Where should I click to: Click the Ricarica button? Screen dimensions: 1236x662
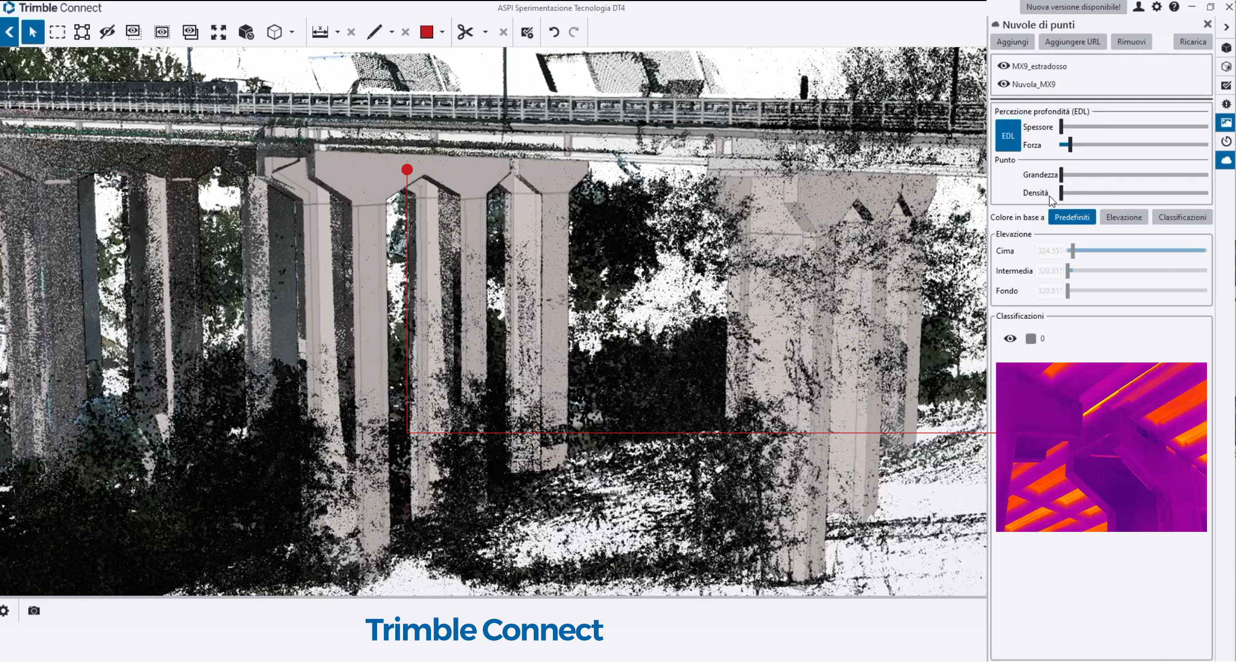point(1192,42)
